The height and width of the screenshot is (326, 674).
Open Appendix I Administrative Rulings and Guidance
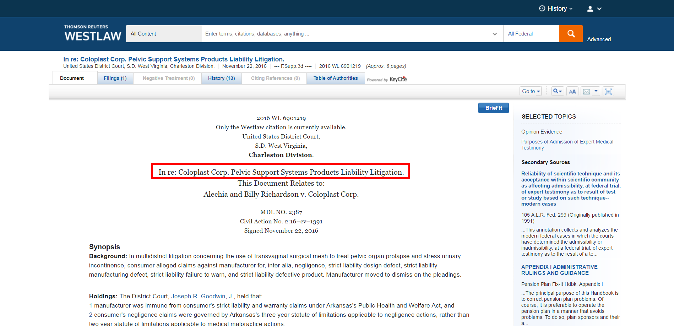[559, 270]
